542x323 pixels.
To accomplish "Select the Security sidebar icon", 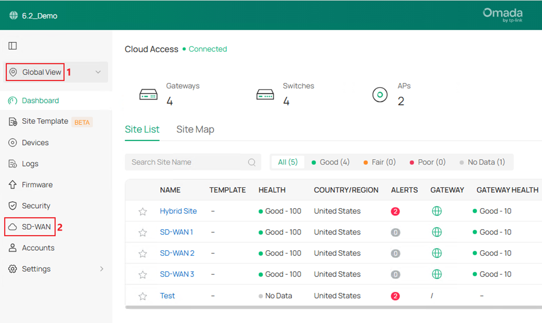I will (x=34, y=206).
